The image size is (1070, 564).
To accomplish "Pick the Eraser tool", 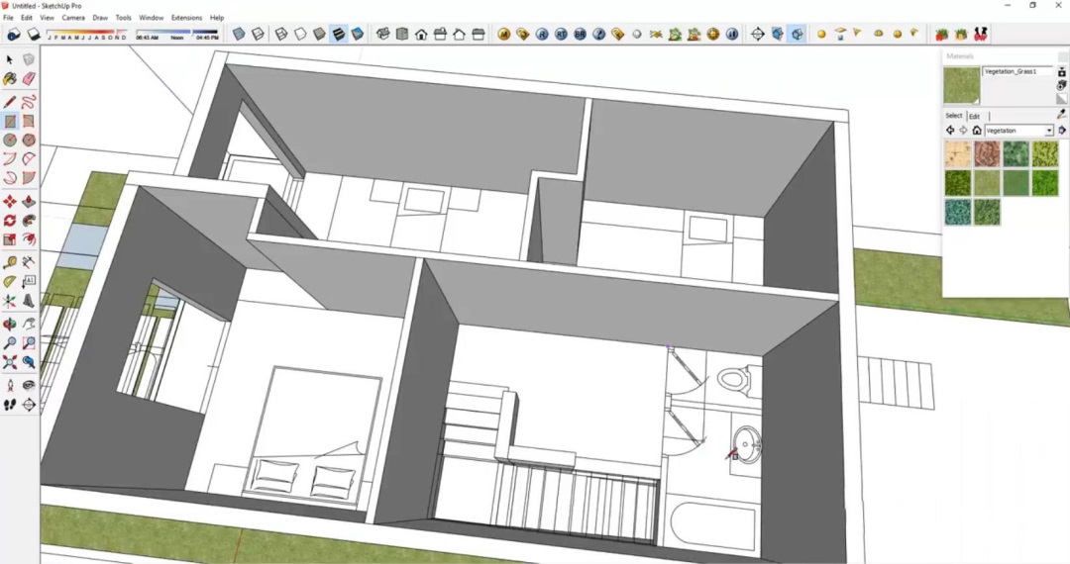I will coord(29,78).
